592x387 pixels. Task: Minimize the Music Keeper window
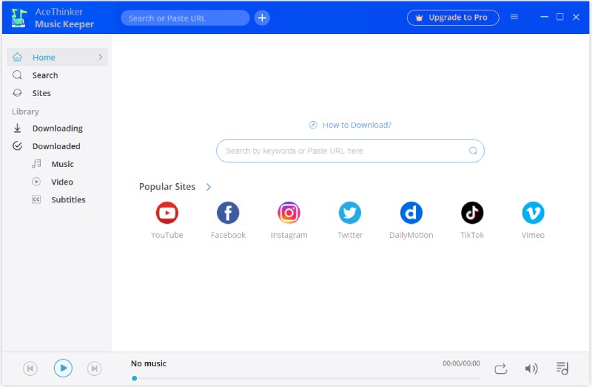pyautogui.click(x=544, y=17)
